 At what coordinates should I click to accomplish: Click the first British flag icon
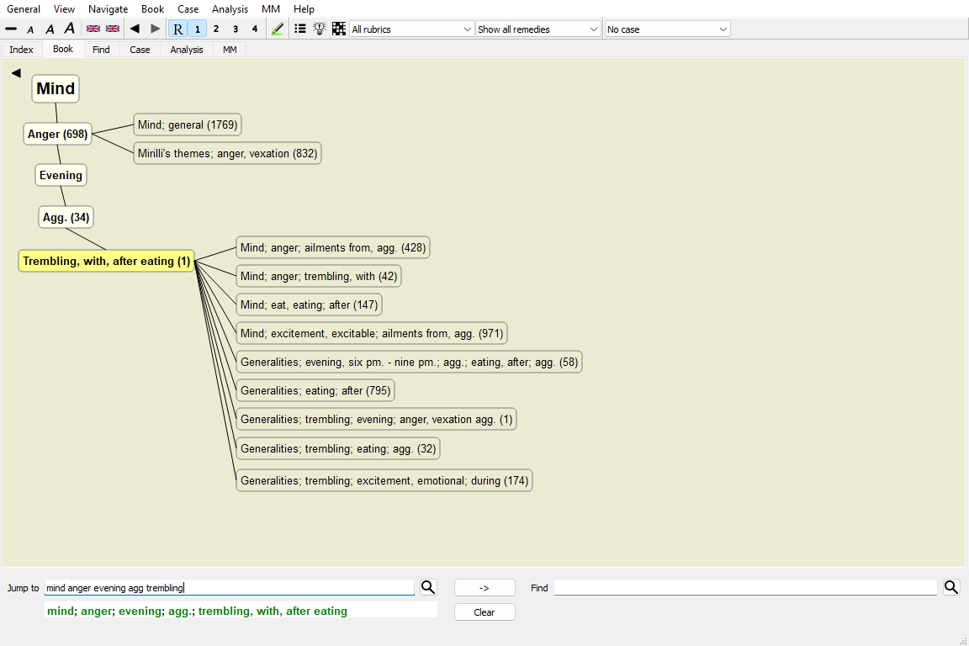point(93,29)
